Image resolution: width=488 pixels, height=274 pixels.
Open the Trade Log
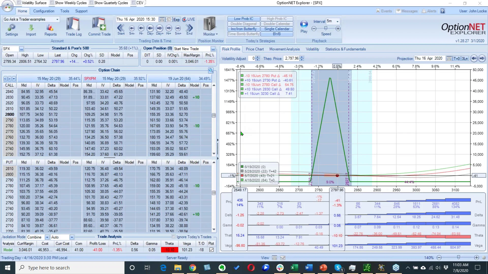73,27
